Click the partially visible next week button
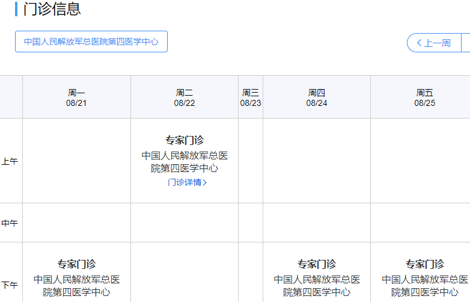 click(466, 43)
